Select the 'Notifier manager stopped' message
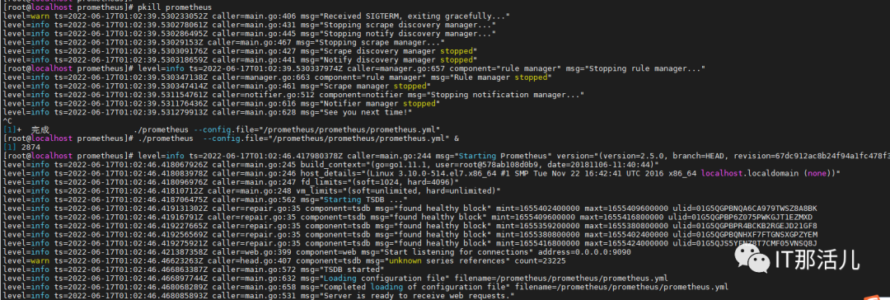The image size is (890, 300). (381, 103)
